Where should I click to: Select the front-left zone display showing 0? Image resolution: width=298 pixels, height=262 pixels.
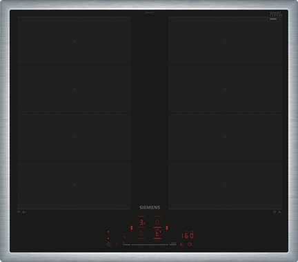(x=141, y=234)
